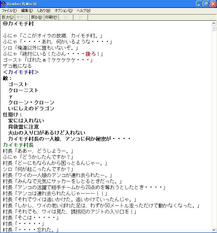Screen dimensions: 217x233
Task: Click the vertical scrollbar thumb
Action: coord(214,29)
